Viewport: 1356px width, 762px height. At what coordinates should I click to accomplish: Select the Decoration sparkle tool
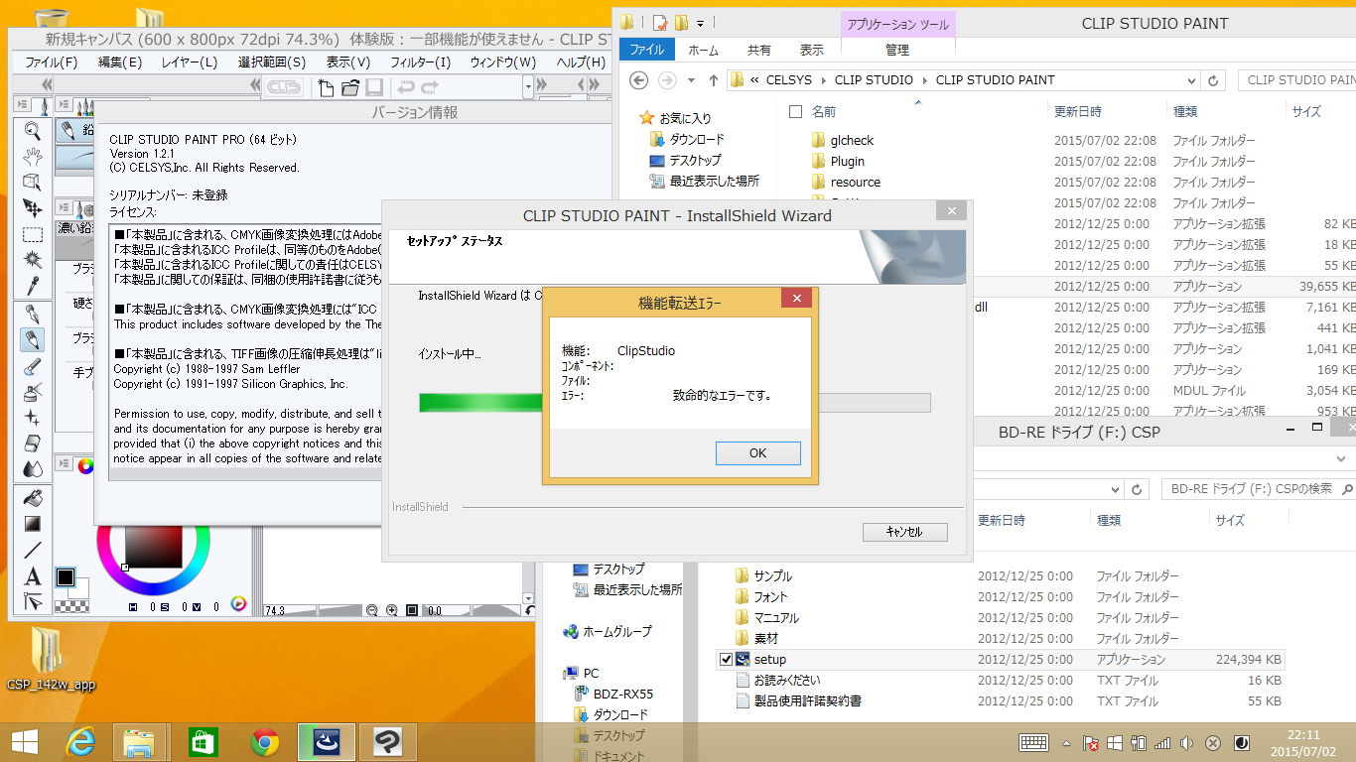(33, 418)
